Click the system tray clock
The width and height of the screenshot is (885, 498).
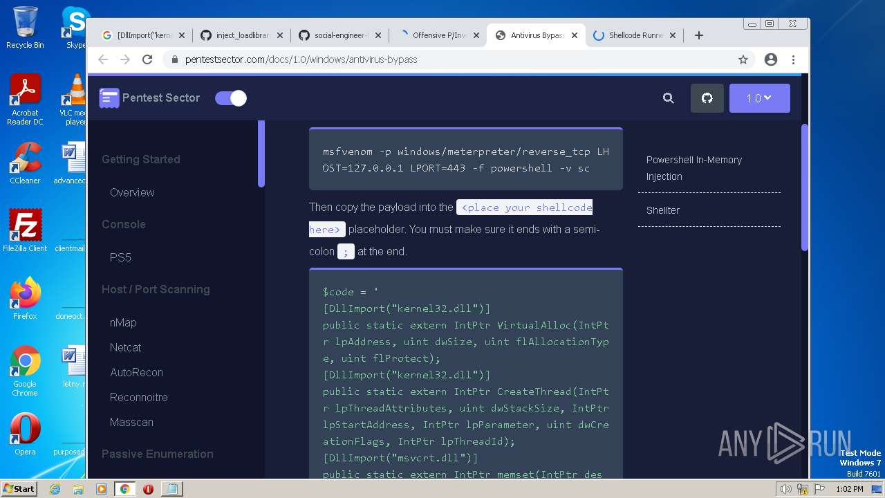849,489
